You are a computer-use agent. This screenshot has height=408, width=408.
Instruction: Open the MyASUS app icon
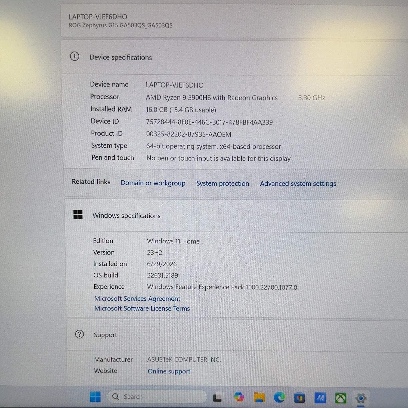(x=320, y=398)
